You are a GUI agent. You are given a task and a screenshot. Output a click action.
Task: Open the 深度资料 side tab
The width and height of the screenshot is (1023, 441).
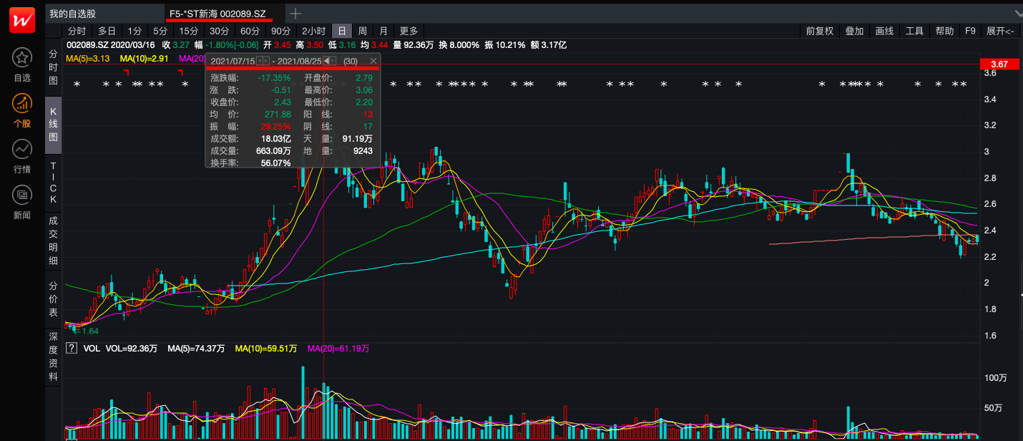point(53,356)
